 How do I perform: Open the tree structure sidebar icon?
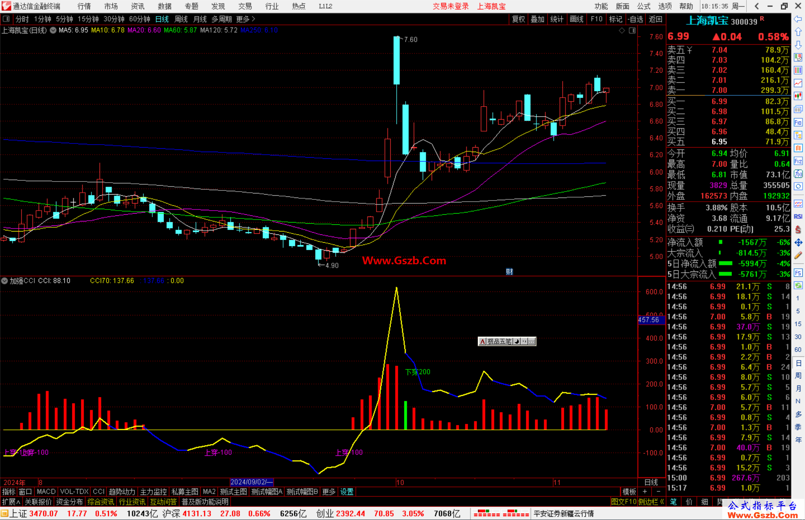(798, 135)
